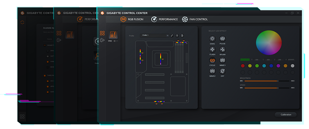Pick the purple preset color swatch
309x129 pixels.
tap(278, 66)
